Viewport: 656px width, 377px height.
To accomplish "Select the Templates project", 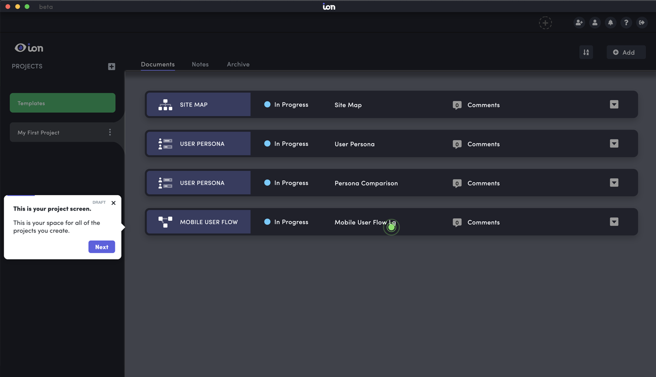I will pyautogui.click(x=63, y=103).
